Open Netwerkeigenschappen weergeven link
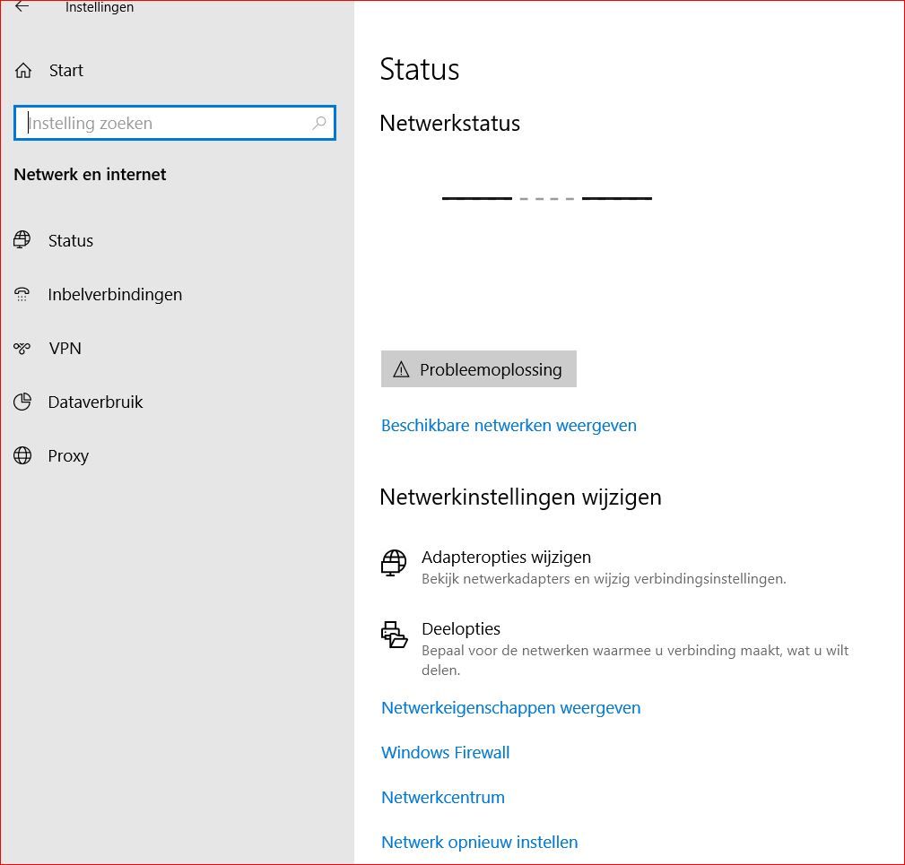 510,708
